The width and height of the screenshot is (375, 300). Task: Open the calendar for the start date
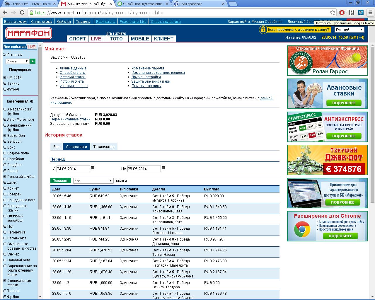(93, 168)
